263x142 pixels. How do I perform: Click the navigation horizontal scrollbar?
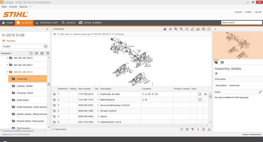(x=18, y=130)
